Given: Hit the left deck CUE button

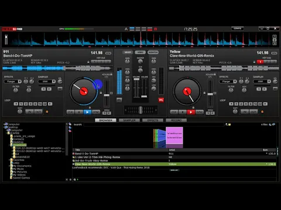Looking at the screenshot, I should [70, 112].
